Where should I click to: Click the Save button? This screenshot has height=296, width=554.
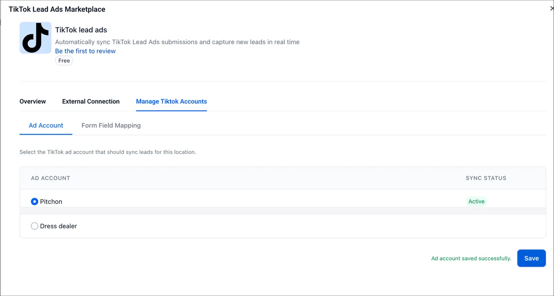pos(531,258)
